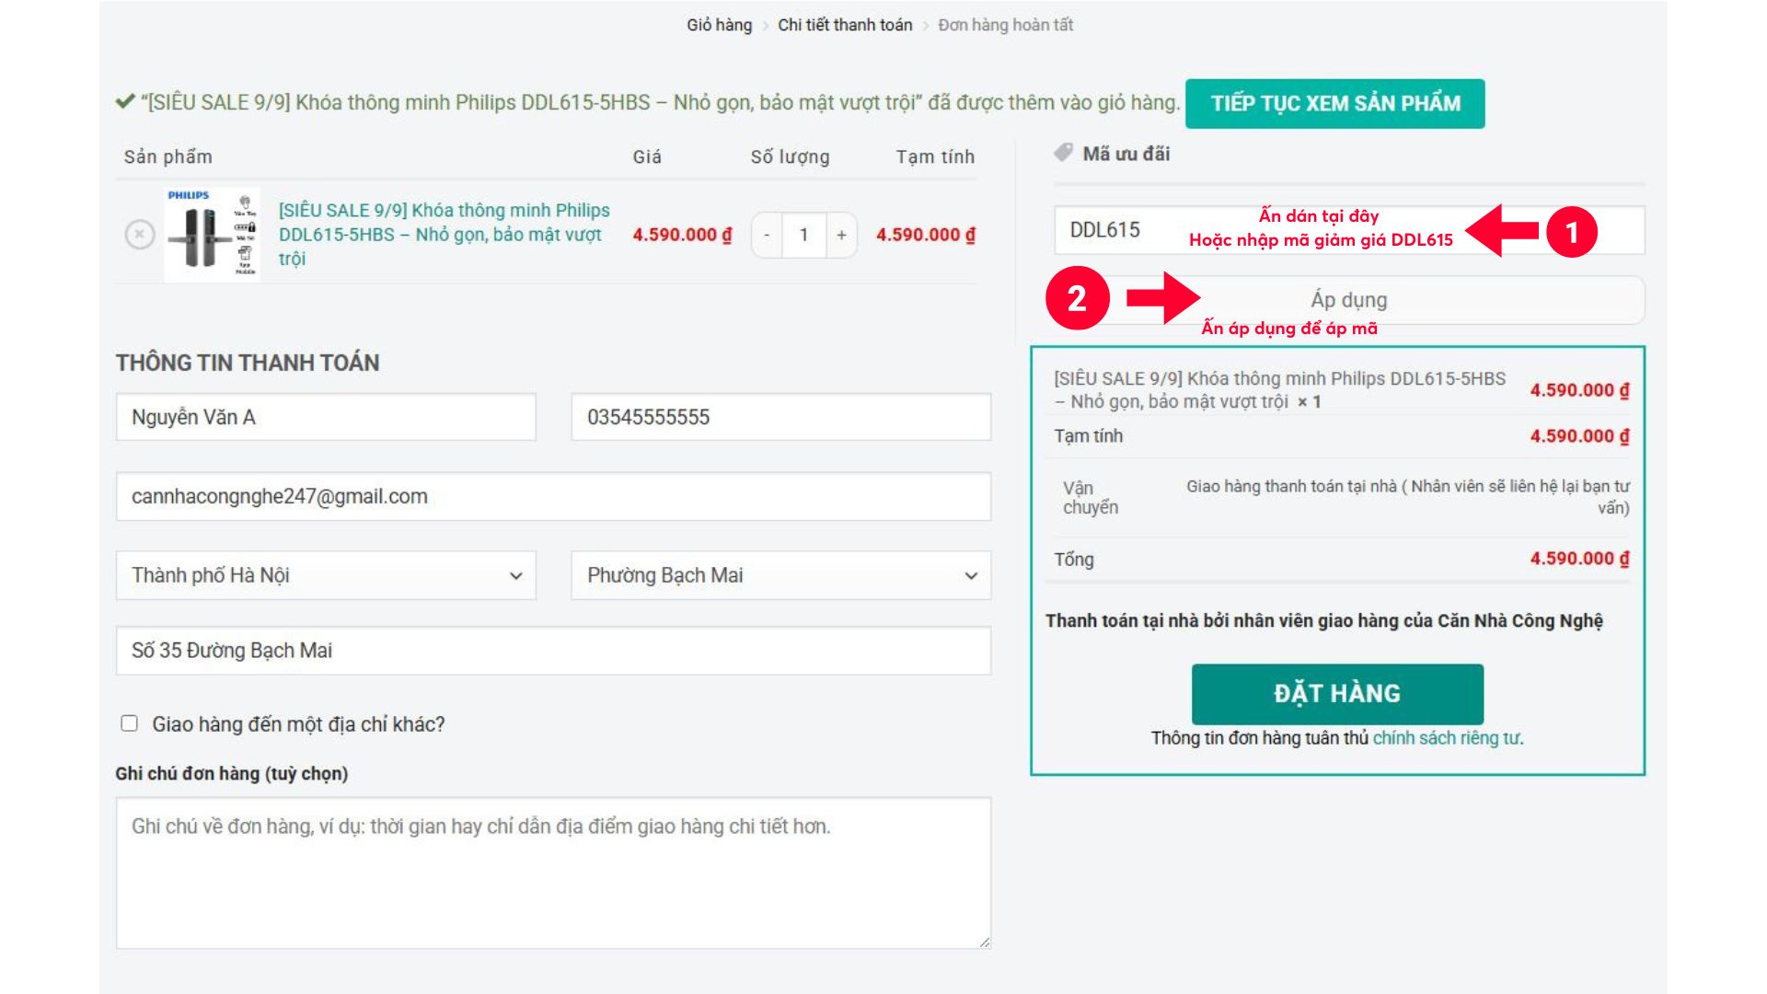The image size is (1767, 994).
Task: Click the Vận chuyển label in summary
Action: pyautogui.click(x=1091, y=497)
